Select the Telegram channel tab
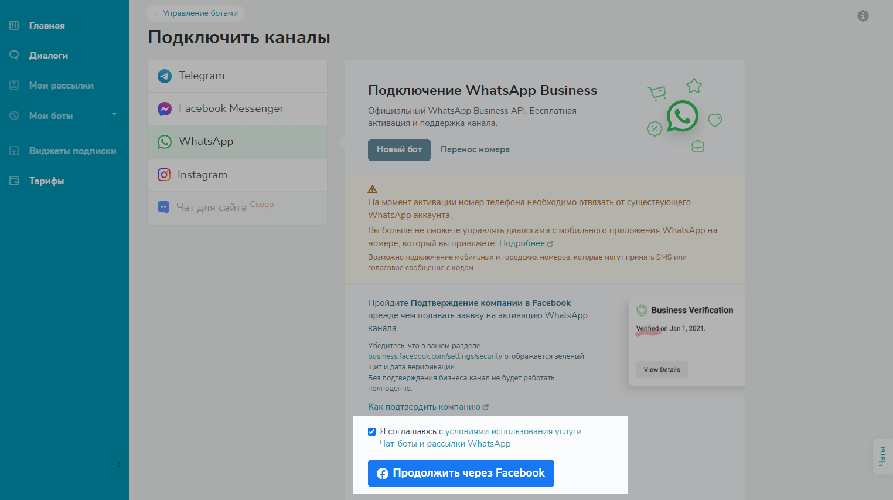Image resolution: width=893 pixels, height=500 pixels. (237, 76)
